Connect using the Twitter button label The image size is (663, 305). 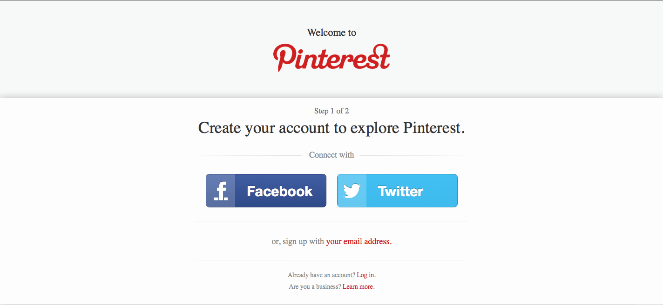[x=400, y=191]
